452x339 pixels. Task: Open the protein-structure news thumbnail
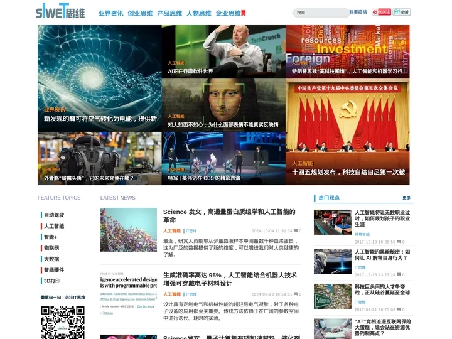129,230
